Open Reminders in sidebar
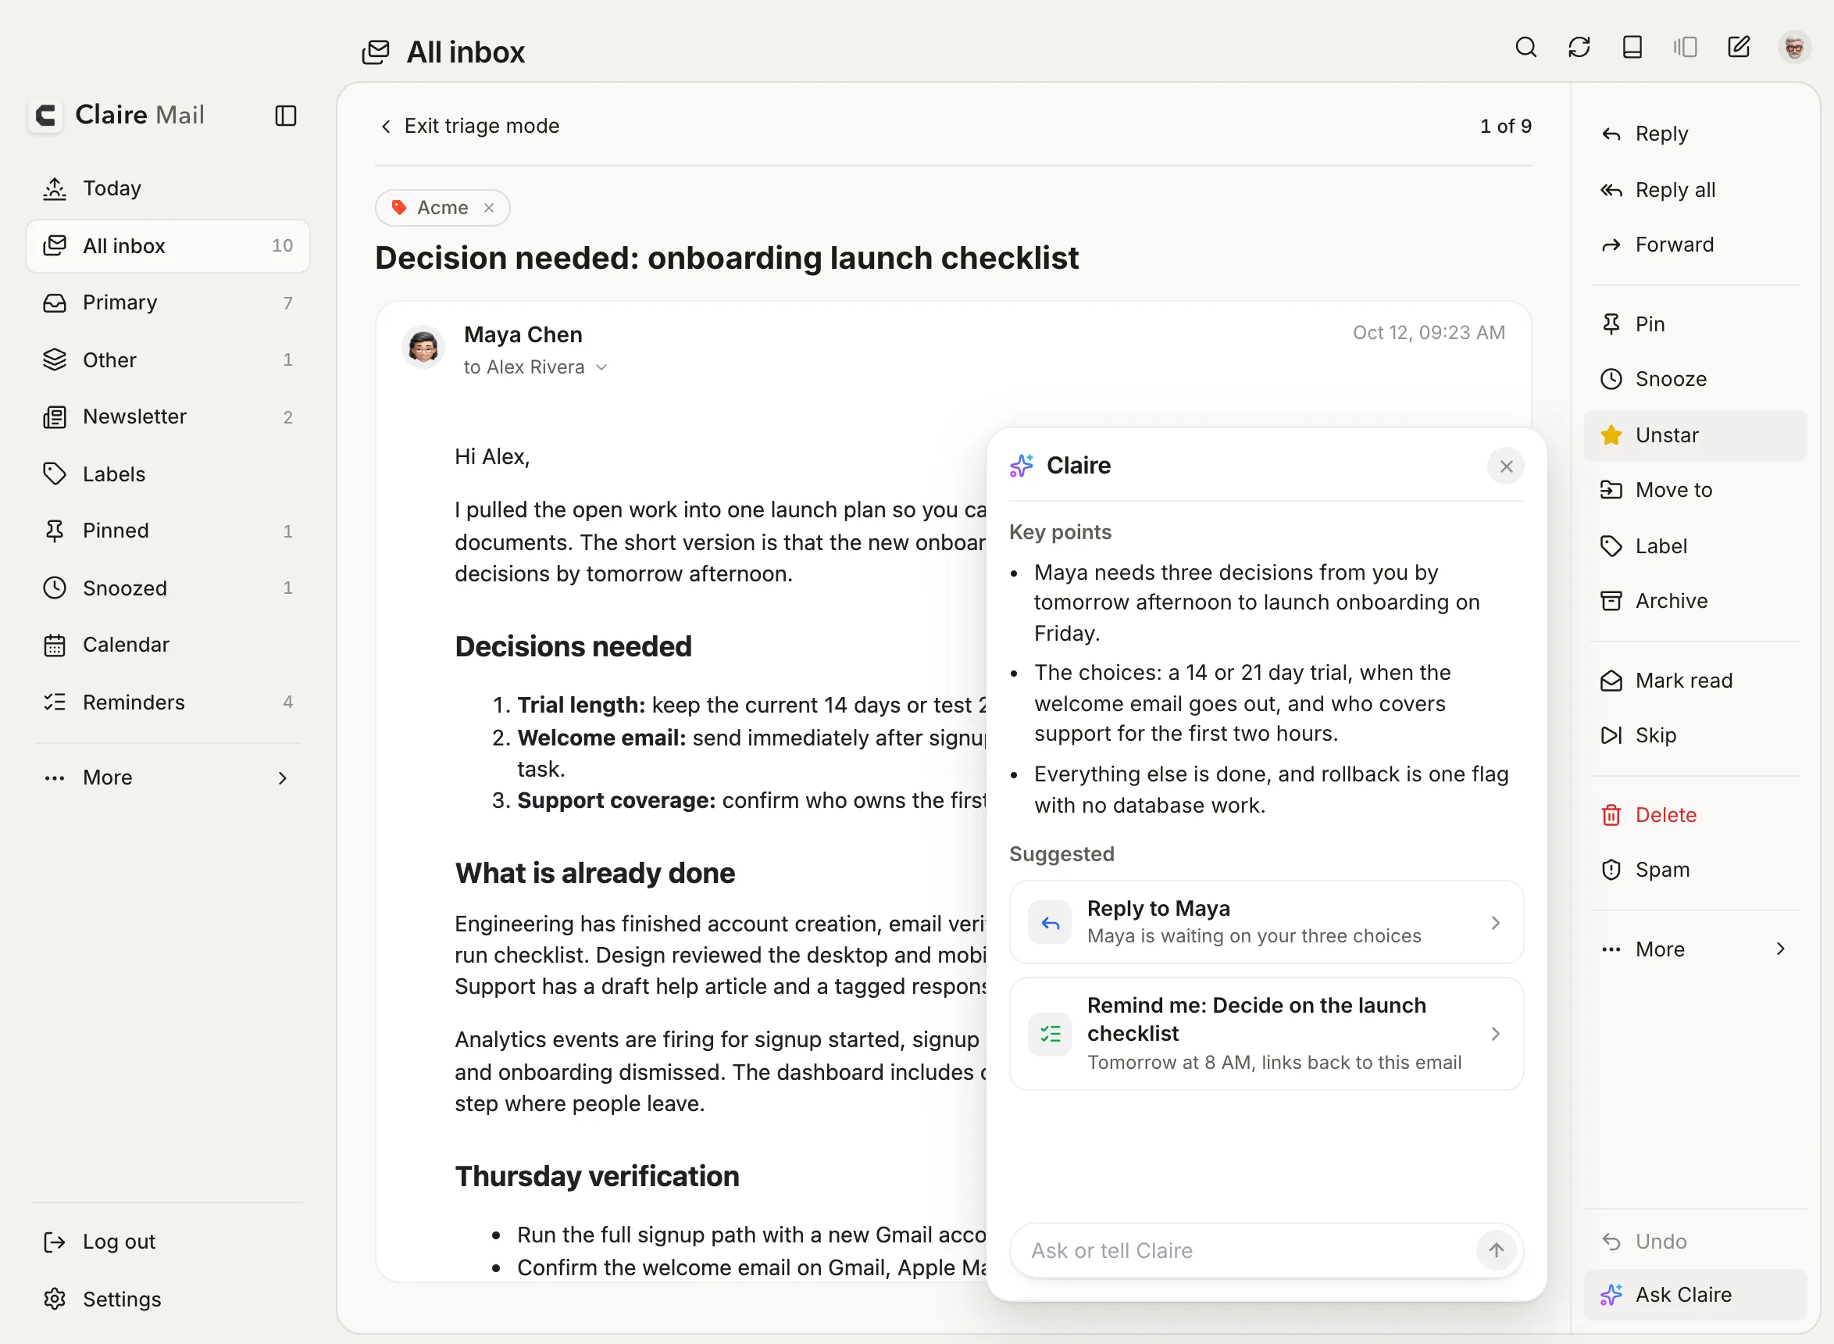 [x=167, y=702]
